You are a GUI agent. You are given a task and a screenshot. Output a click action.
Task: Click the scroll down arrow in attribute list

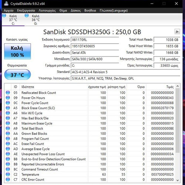tap(178, 180)
